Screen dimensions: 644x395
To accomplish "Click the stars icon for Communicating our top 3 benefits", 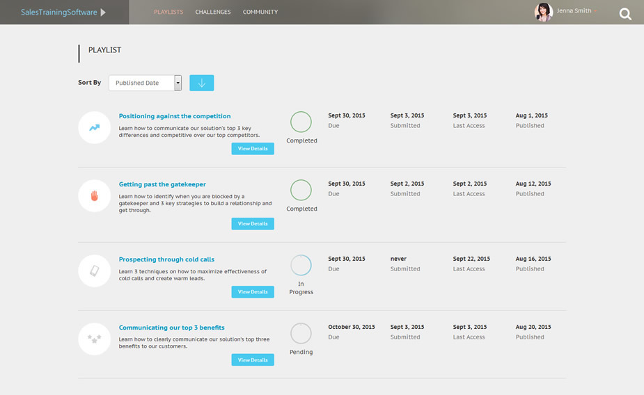I will pyautogui.click(x=95, y=339).
